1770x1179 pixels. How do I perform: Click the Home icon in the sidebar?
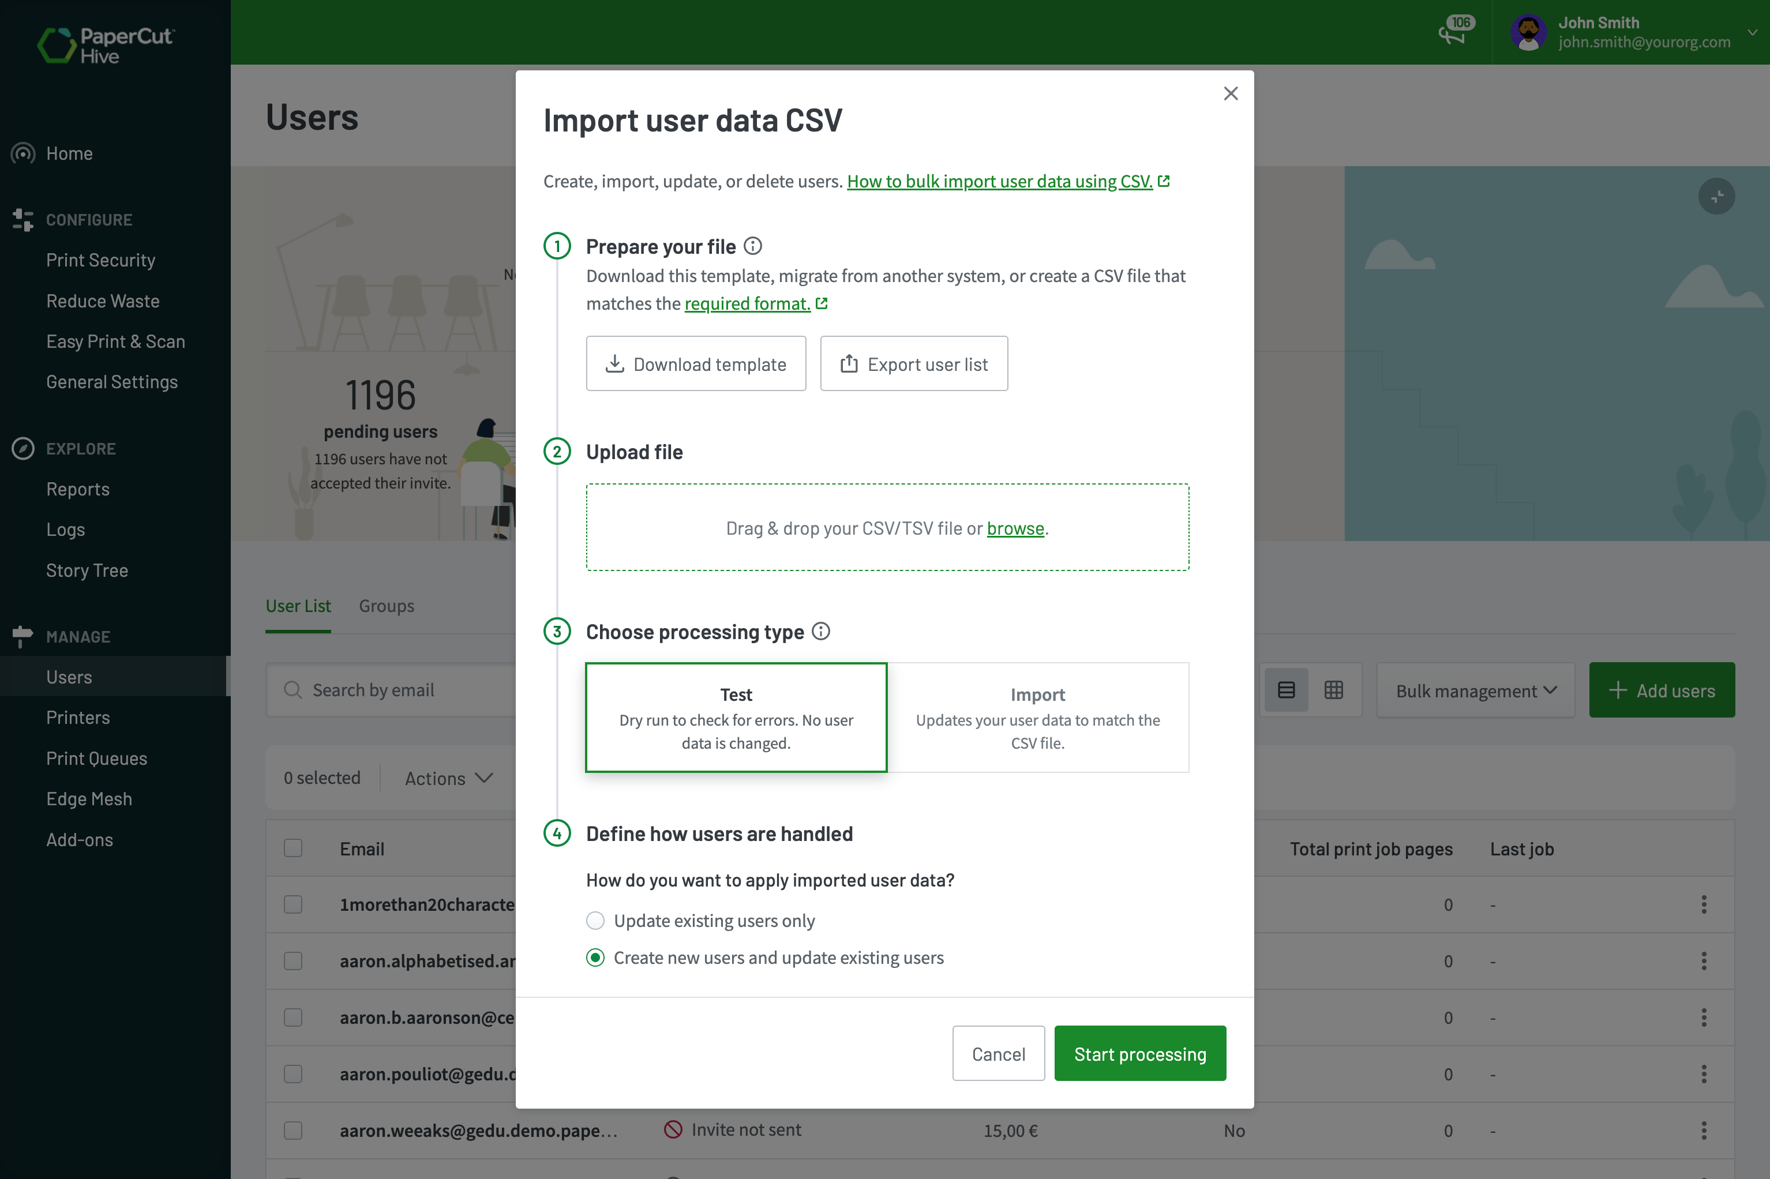23,153
